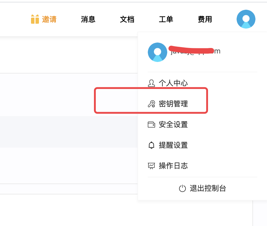The height and width of the screenshot is (226, 267).
Task: View 操作日志 from the account menu
Action: 173,166
